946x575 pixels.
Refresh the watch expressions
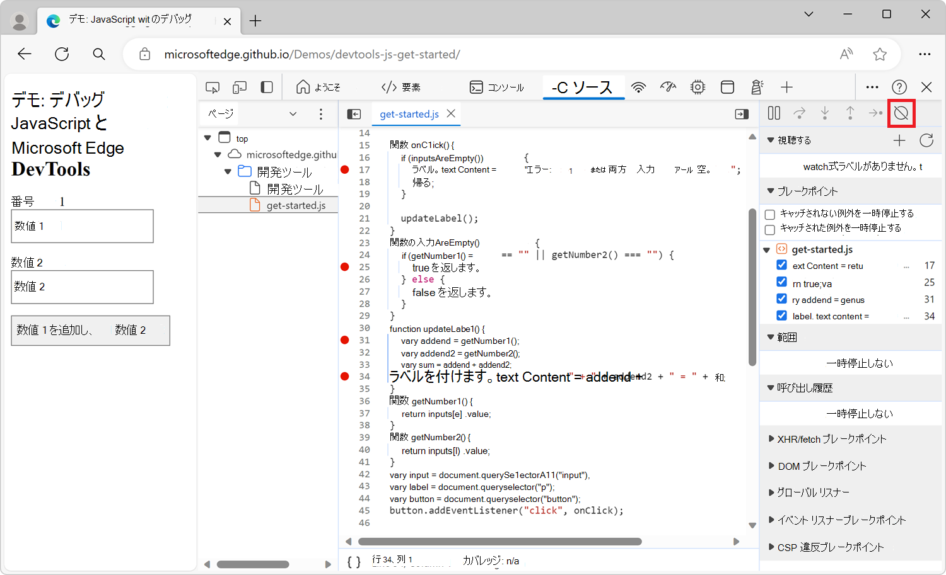[x=926, y=140]
